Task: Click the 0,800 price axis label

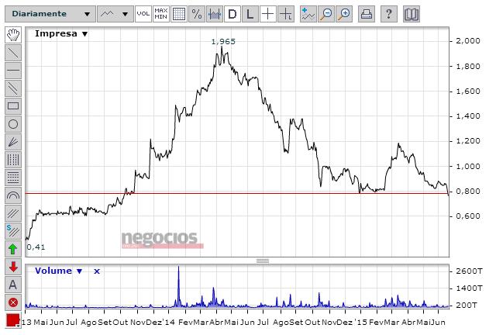Action: [468, 192]
